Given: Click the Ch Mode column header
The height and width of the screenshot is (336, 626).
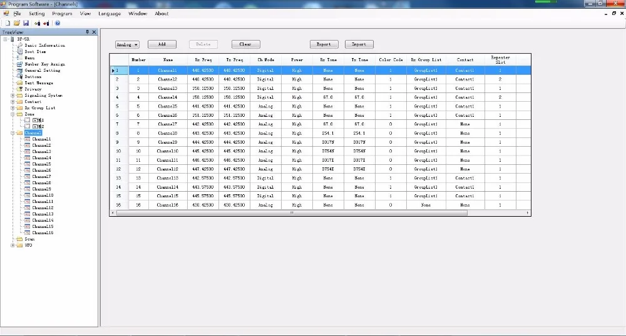Looking at the screenshot, I should click(x=266, y=60).
